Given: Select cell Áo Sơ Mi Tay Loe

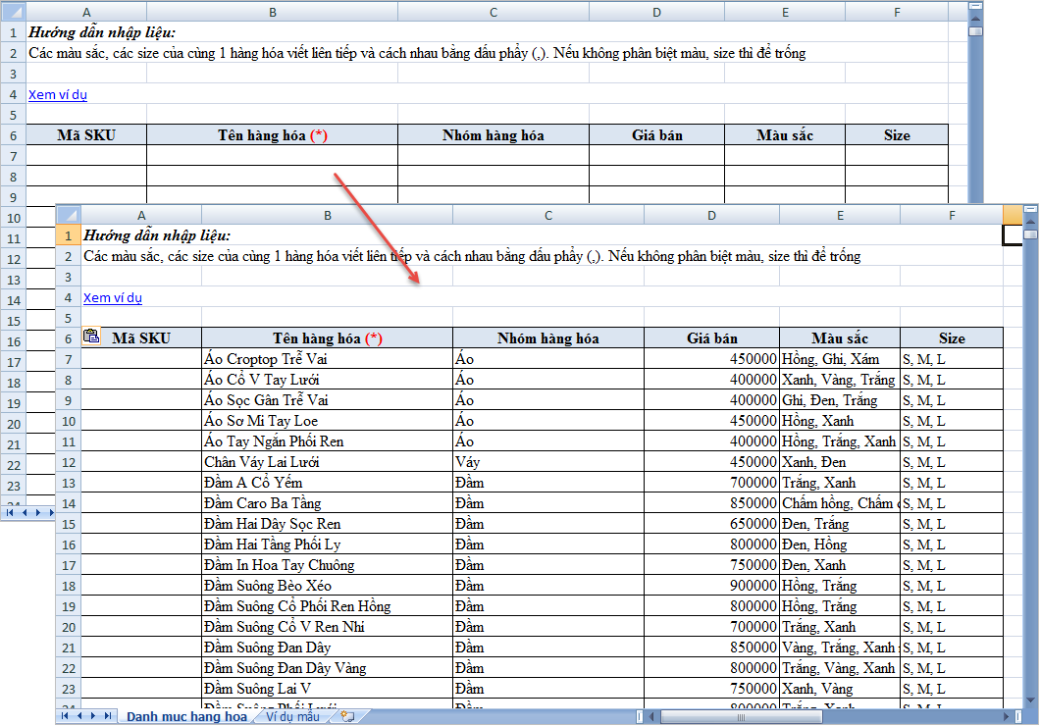Looking at the screenshot, I should pyautogui.click(x=327, y=420).
